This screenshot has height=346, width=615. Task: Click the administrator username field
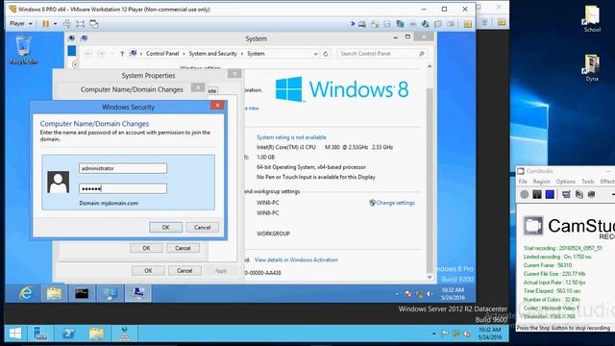click(x=123, y=168)
